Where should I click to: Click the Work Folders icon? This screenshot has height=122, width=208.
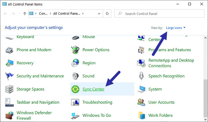pos(141,115)
